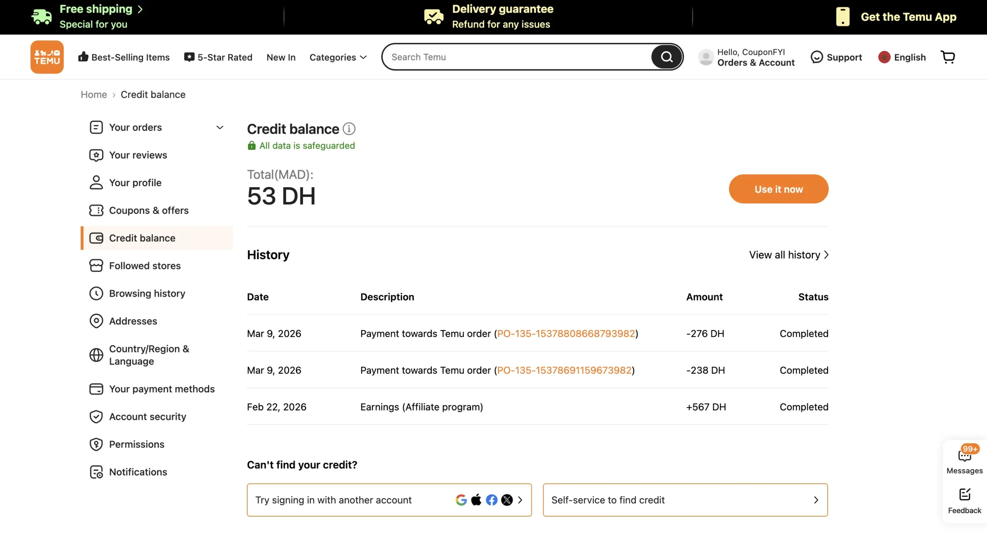
Task: Click the Credit balance wallet icon
Action: coord(96,238)
